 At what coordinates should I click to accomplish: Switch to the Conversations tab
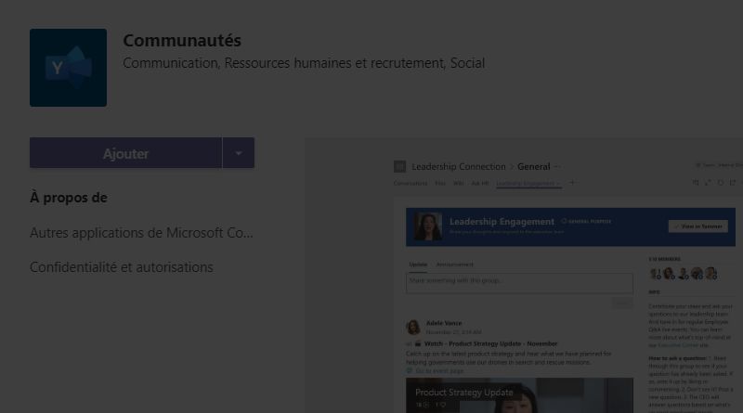(411, 184)
